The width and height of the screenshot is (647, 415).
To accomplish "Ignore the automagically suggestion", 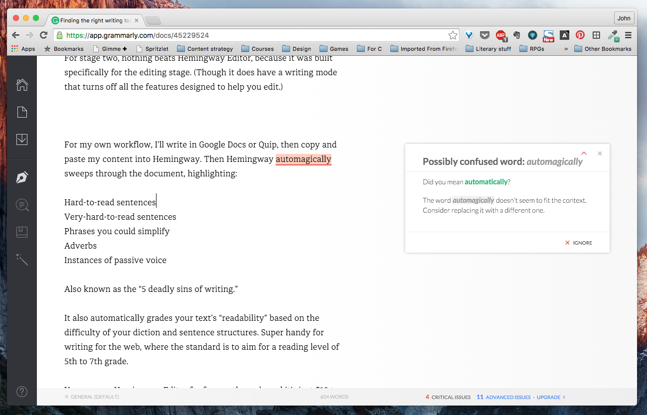I will coord(579,243).
